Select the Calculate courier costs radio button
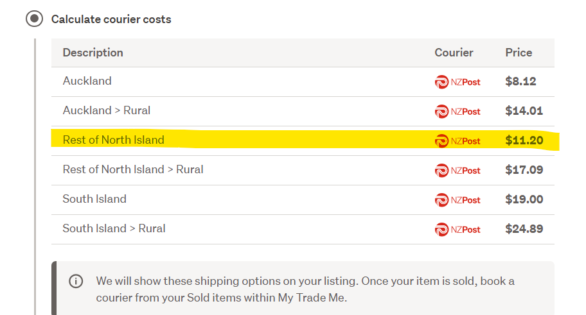Screen dimensions: 586x315 click(33, 19)
